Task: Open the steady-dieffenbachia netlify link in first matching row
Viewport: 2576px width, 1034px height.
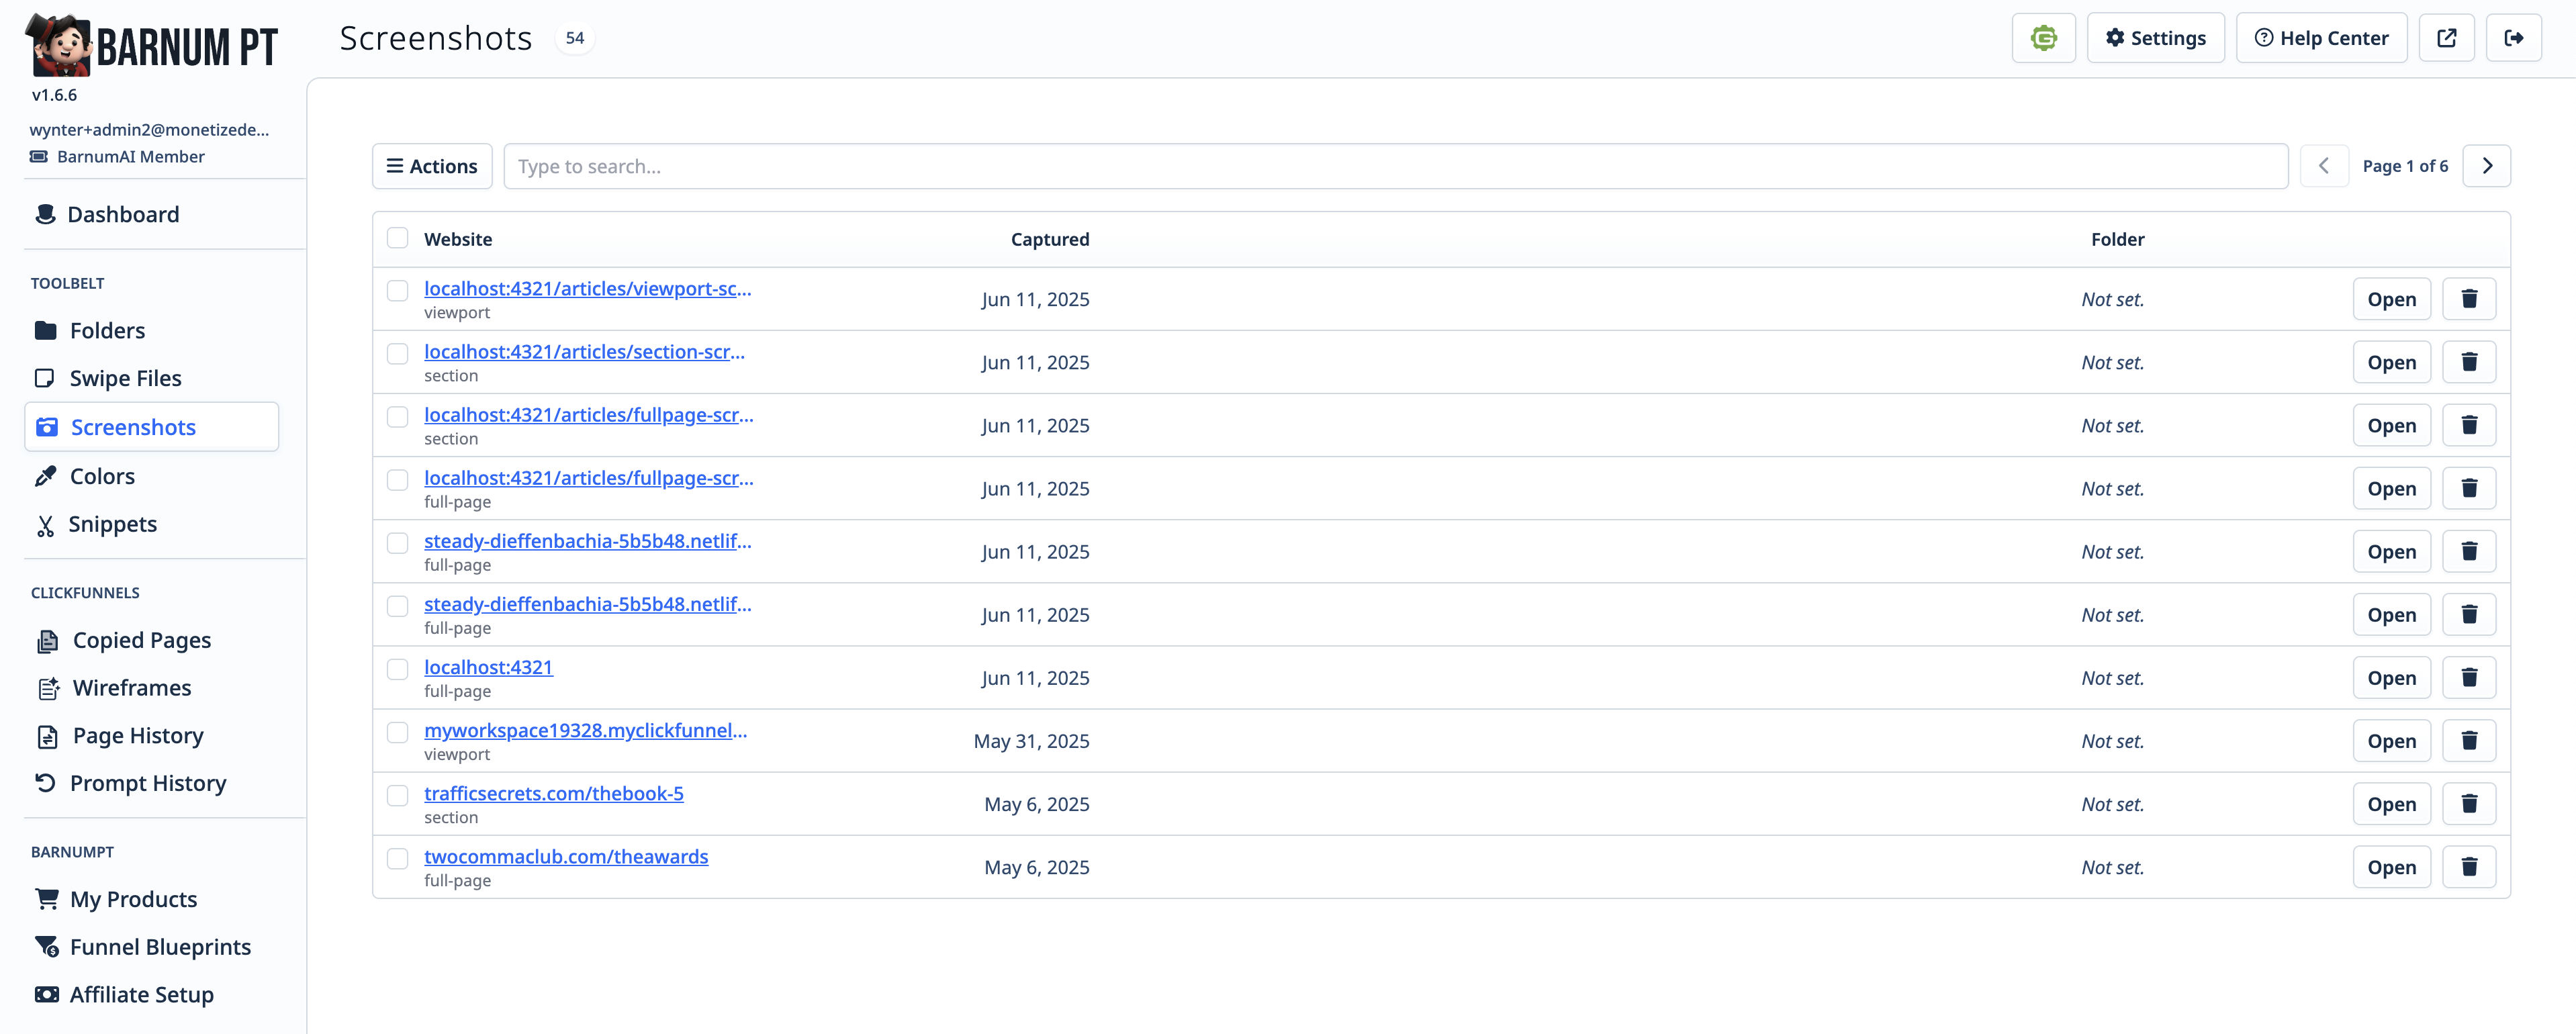Action: [x=587, y=541]
